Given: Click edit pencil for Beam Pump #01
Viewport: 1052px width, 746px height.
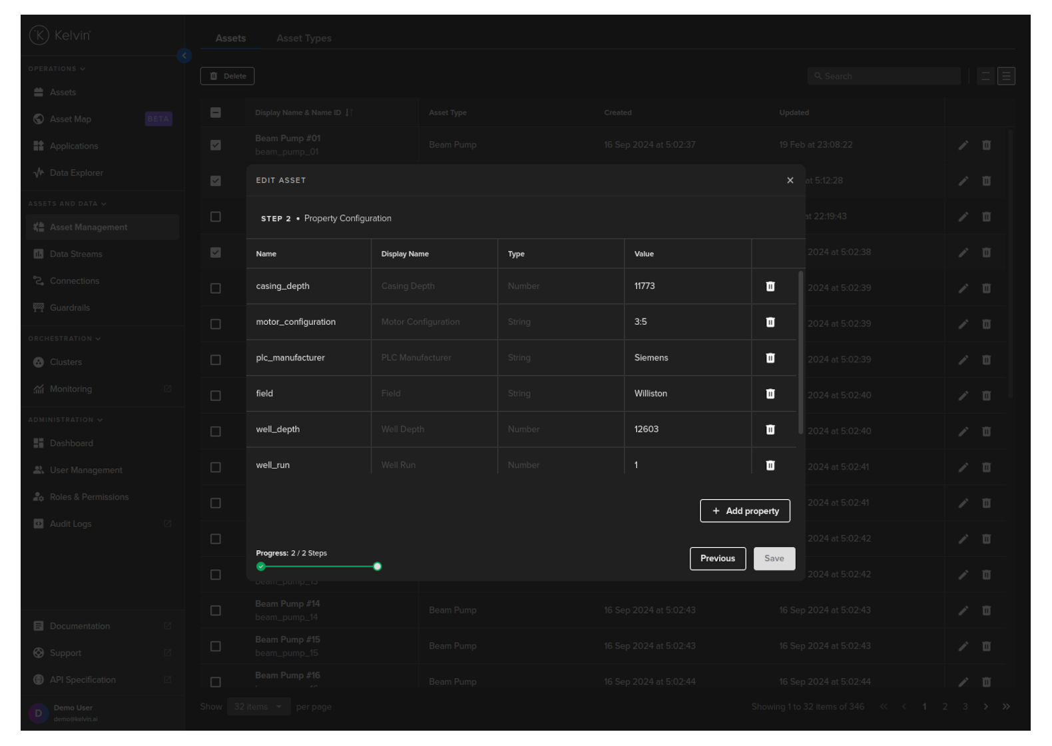Looking at the screenshot, I should pyautogui.click(x=963, y=145).
